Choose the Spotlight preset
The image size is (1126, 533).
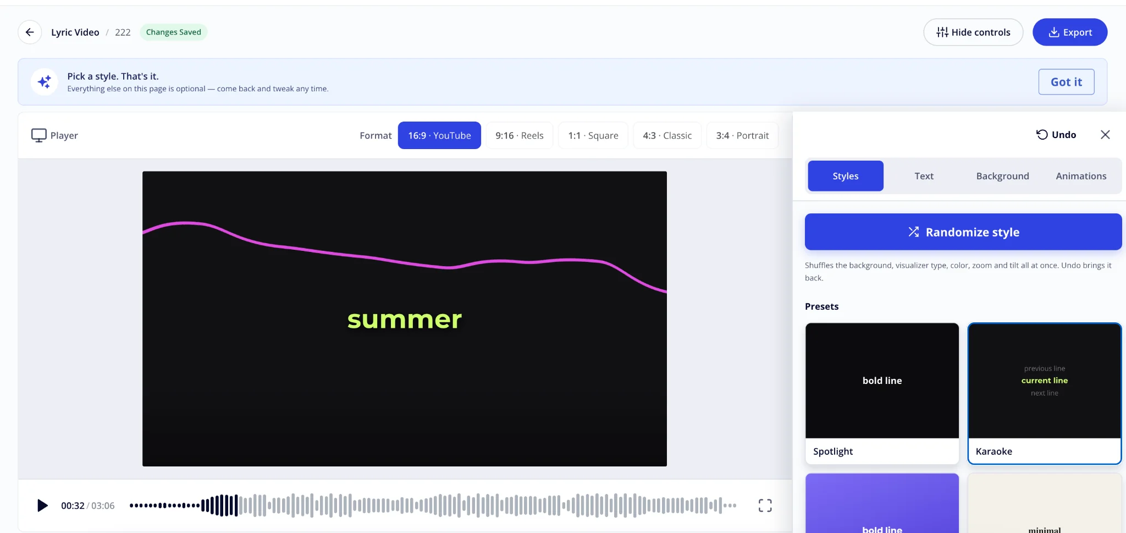[882, 393]
